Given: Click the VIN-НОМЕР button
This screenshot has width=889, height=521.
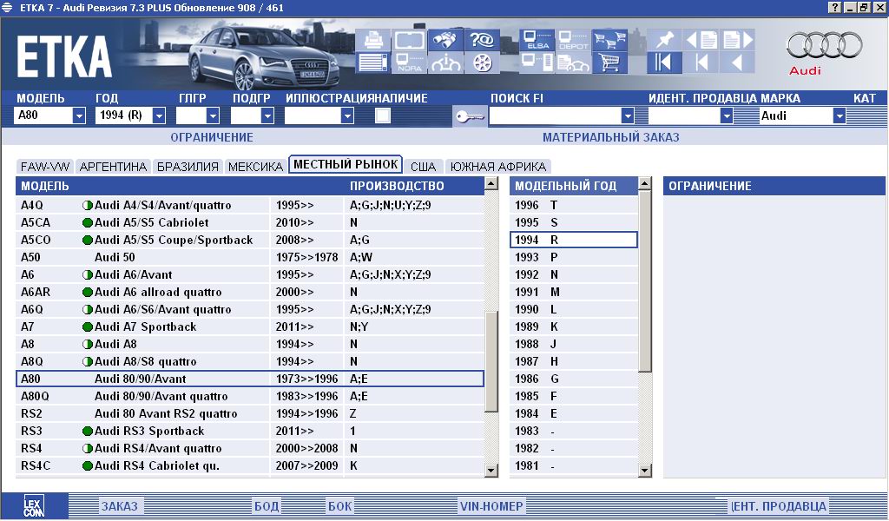Looking at the screenshot, I should tap(491, 505).
